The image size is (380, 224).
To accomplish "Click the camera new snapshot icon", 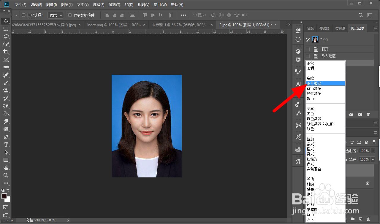I will tap(360, 115).
